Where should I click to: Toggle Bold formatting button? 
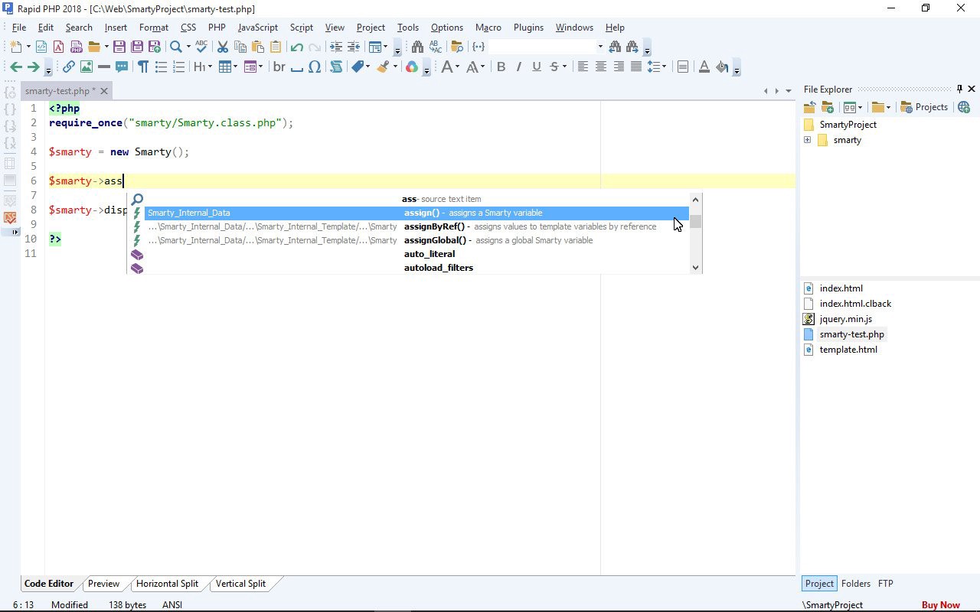[501, 67]
